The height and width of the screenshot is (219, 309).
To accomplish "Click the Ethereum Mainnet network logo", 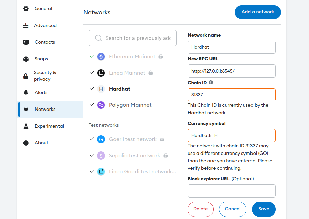I will [100, 56].
